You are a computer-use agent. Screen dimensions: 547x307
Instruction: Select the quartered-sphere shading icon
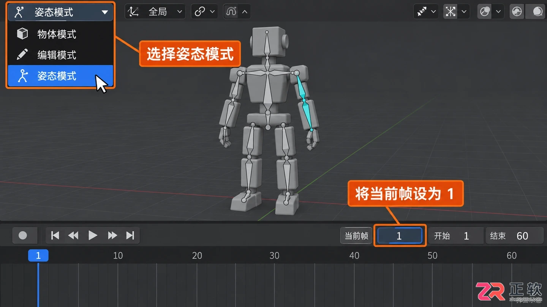[x=517, y=12]
